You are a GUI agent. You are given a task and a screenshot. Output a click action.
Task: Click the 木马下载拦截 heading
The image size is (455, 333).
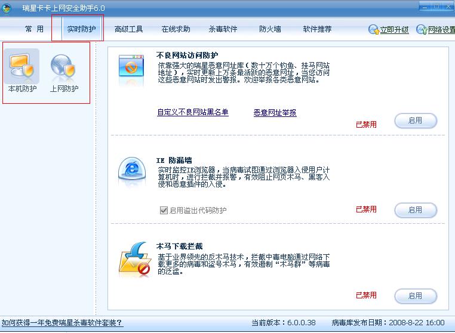pyautogui.click(x=179, y=246)
